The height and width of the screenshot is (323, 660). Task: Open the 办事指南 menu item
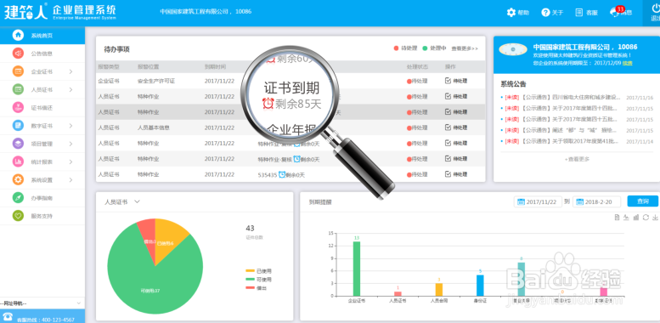tap(42, 197)
